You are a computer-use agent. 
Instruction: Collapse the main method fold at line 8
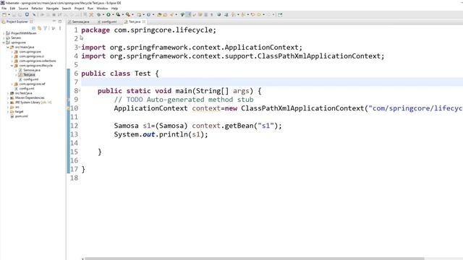[x=80, y=90]
